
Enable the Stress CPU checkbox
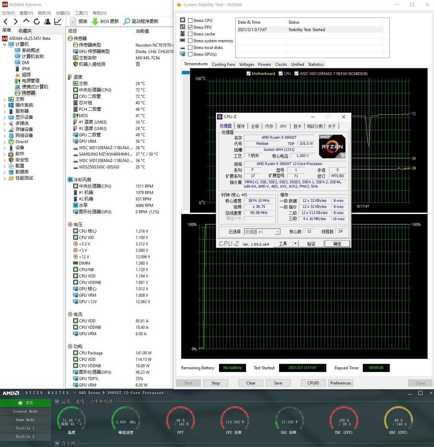(190, 21)
